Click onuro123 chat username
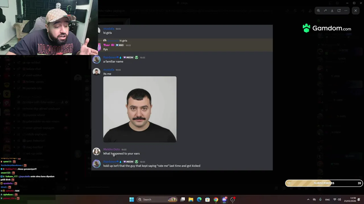 pyautogui.click(x=6, y=173)
